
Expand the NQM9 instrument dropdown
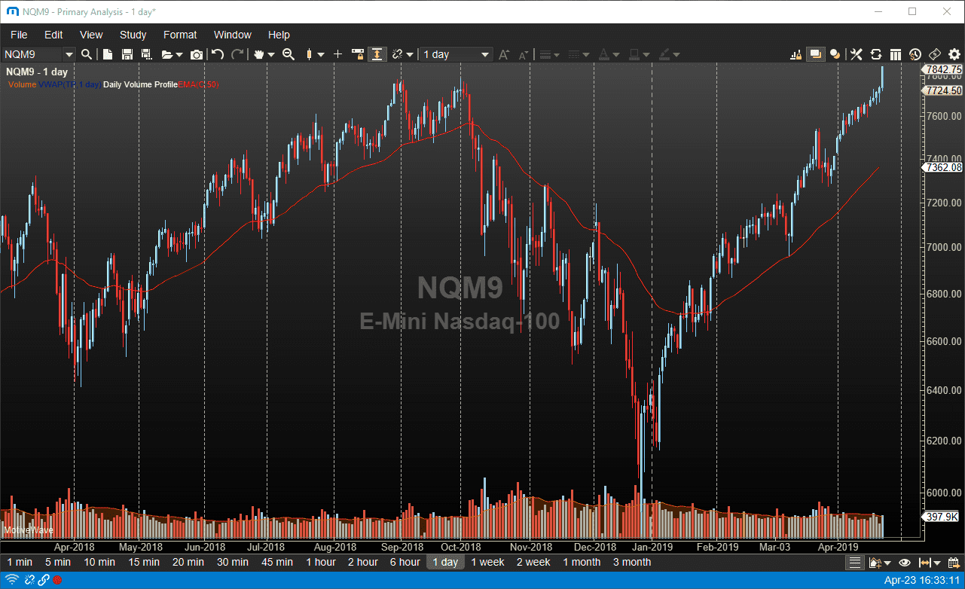(69, 54)
